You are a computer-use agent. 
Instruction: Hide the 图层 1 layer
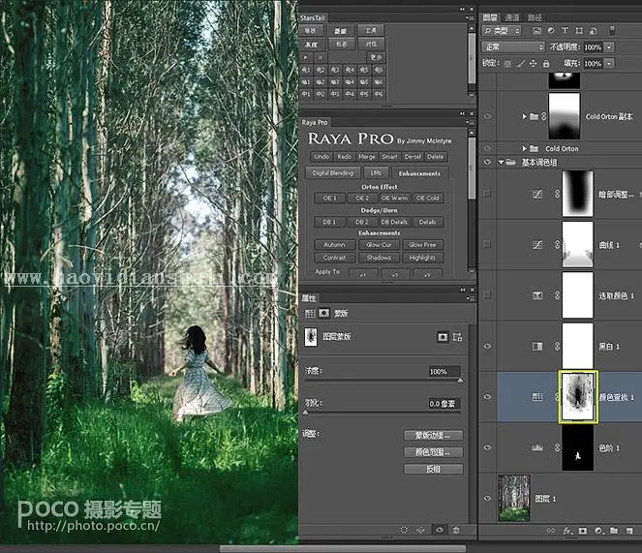pos(487,499)
